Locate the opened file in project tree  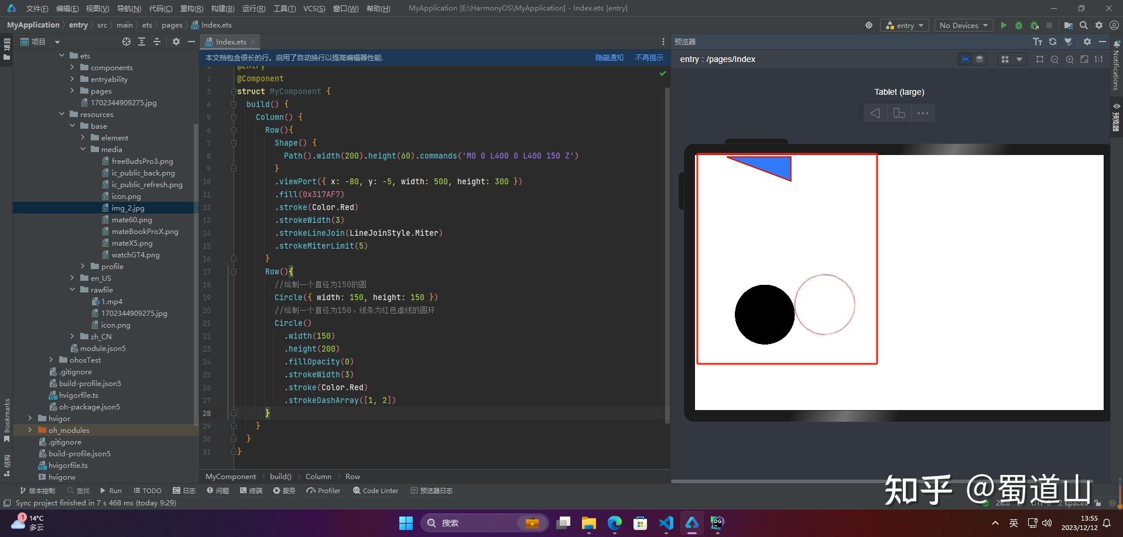(126, 42)
